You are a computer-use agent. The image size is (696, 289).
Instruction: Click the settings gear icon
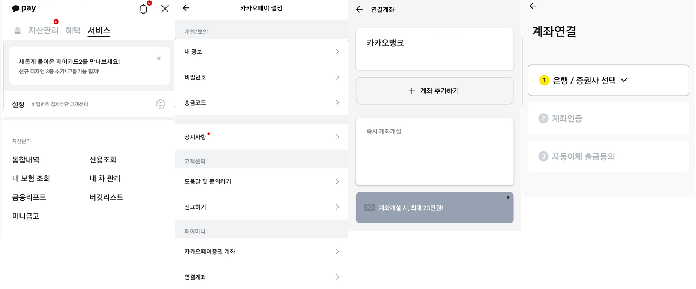(160, 104)
